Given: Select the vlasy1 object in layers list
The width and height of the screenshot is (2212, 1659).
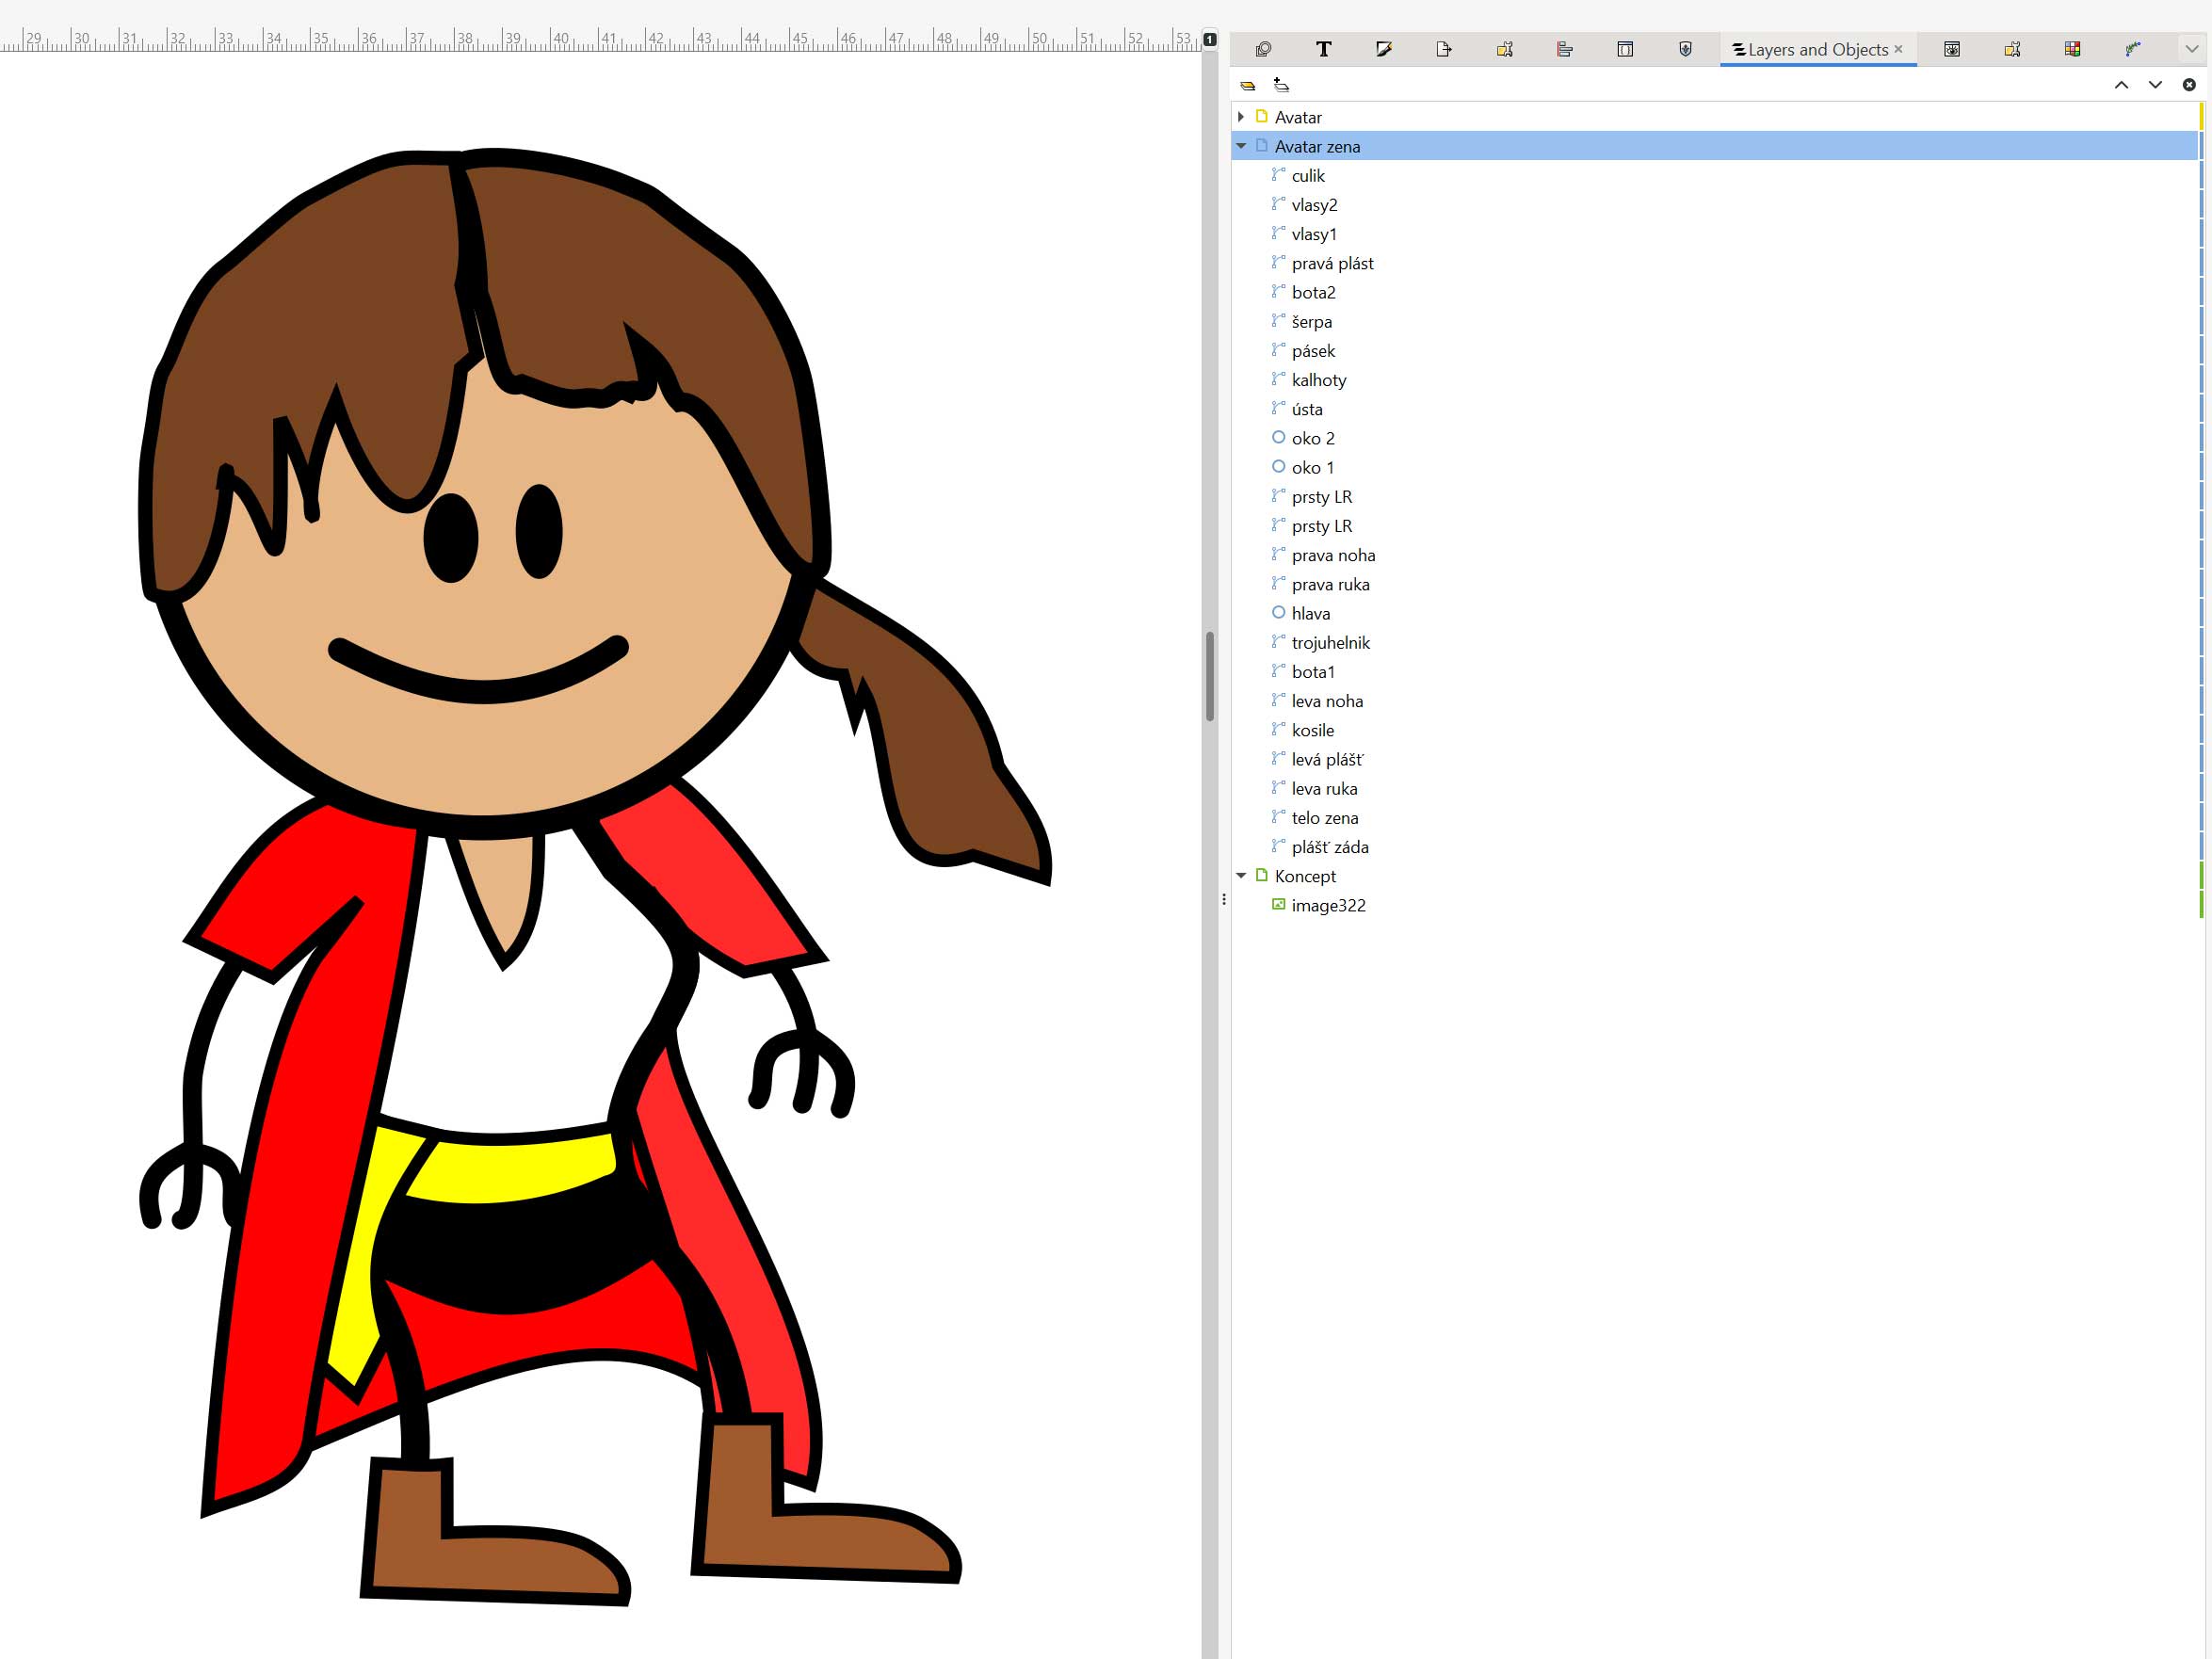Looking at the screenshot, I should tap(1313, 234).
